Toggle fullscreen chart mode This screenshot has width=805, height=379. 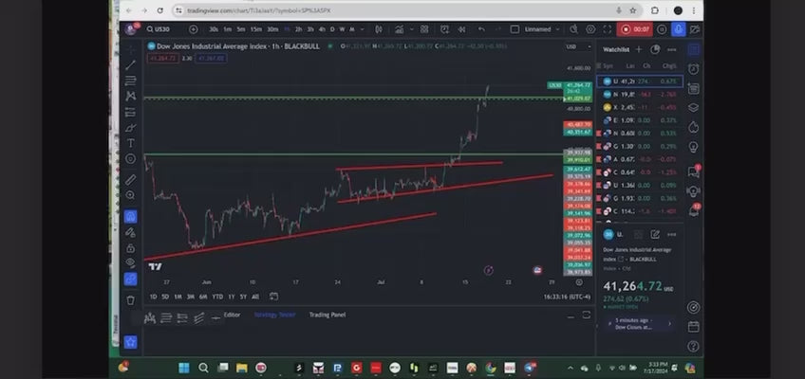click(x=608, y=29)
